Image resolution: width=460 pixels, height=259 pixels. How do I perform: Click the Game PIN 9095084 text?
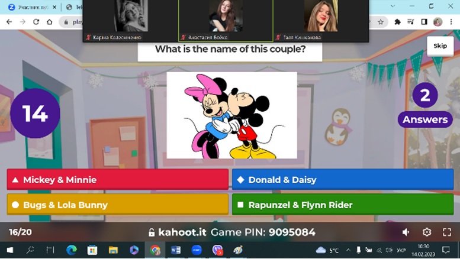(x=263, y=232)
